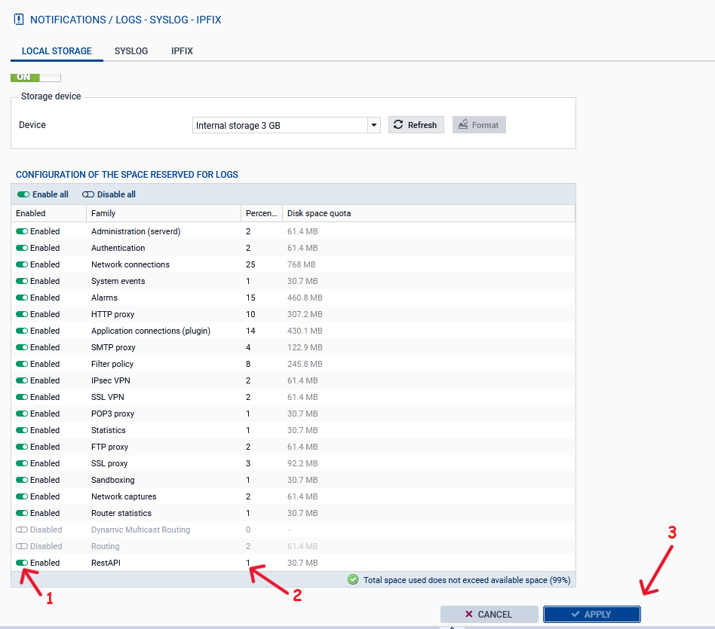Click the Refresh button for storage devices

pos(416,125)
